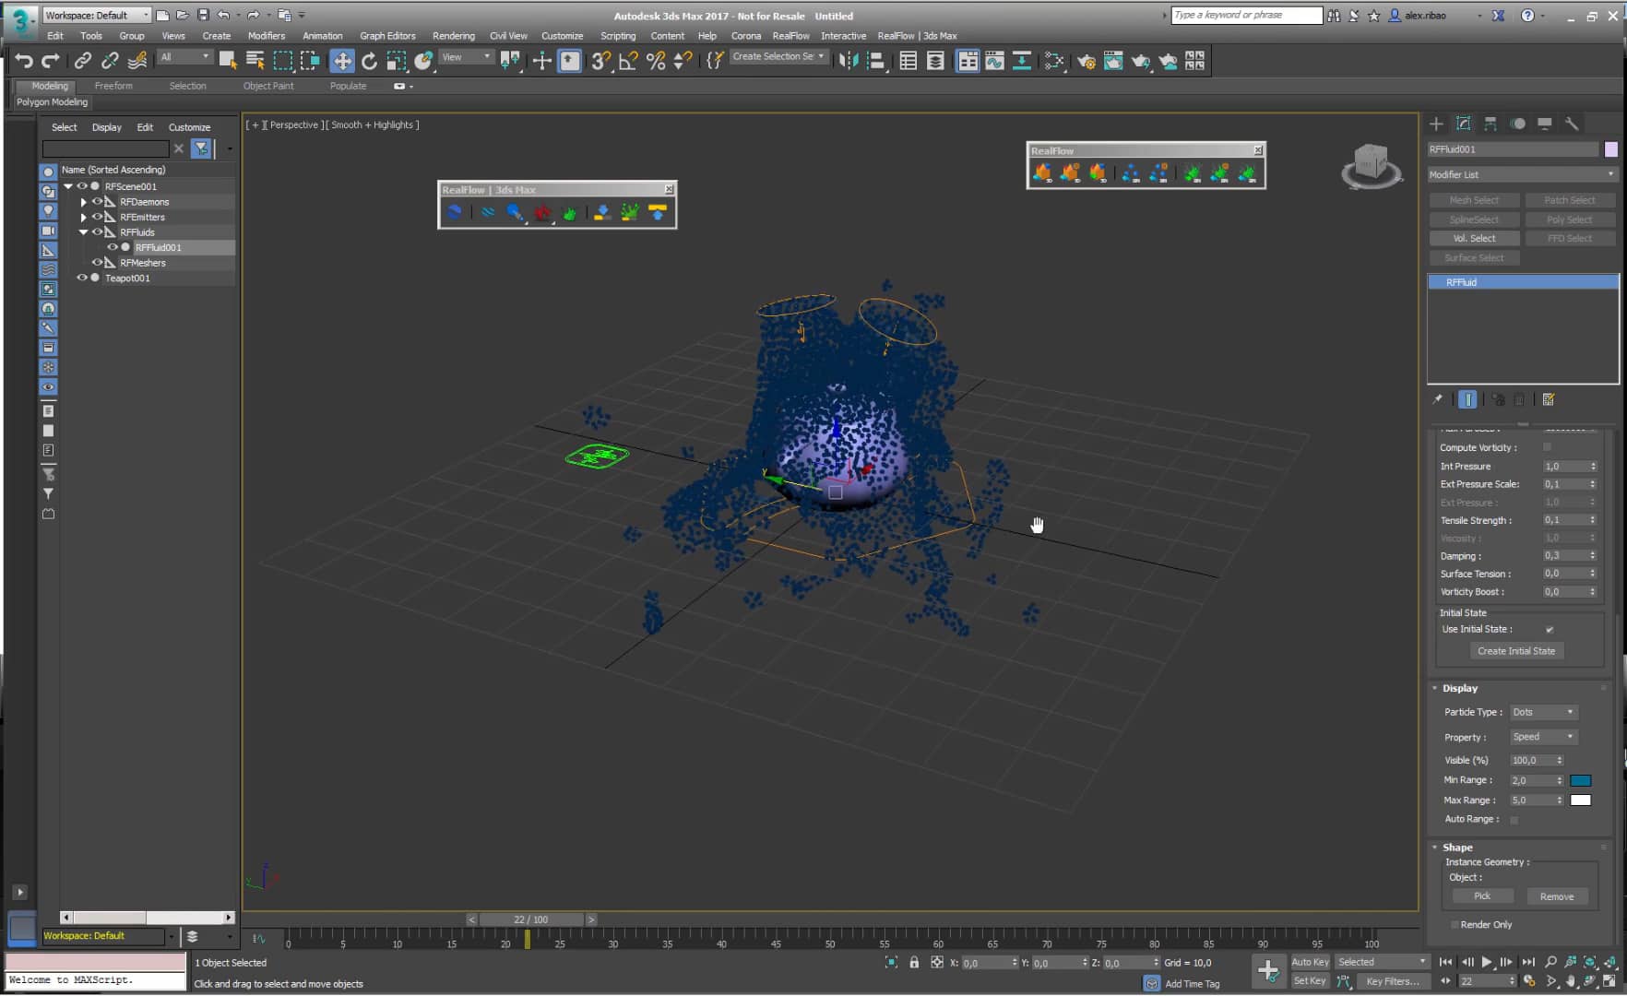The width and height of the screenshot is (1627, 996).
Task: Toggle visibility eye of RFDaemons
Action: (97, 201)
